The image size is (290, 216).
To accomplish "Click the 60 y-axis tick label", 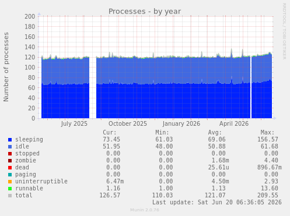I will pos(32,88).
